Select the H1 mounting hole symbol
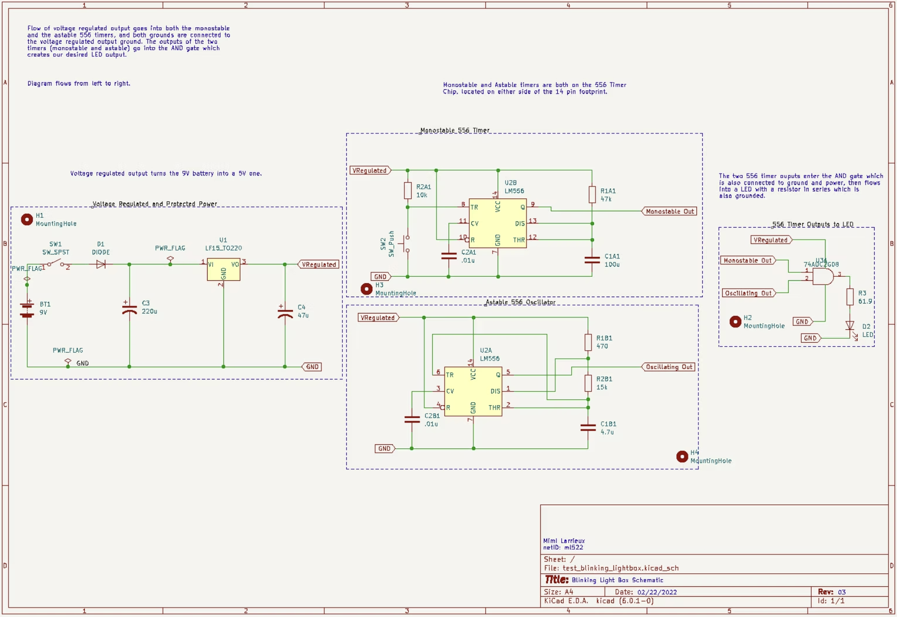The width and height of the screenshot is (897, 617). [x=27, y=219]
